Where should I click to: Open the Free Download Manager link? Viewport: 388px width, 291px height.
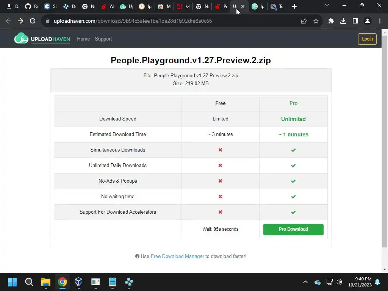point(177,257)
